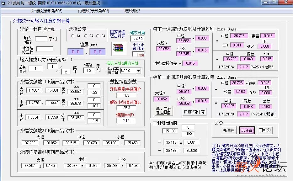Click the pitch F field showing 2.12

[126, 121]
